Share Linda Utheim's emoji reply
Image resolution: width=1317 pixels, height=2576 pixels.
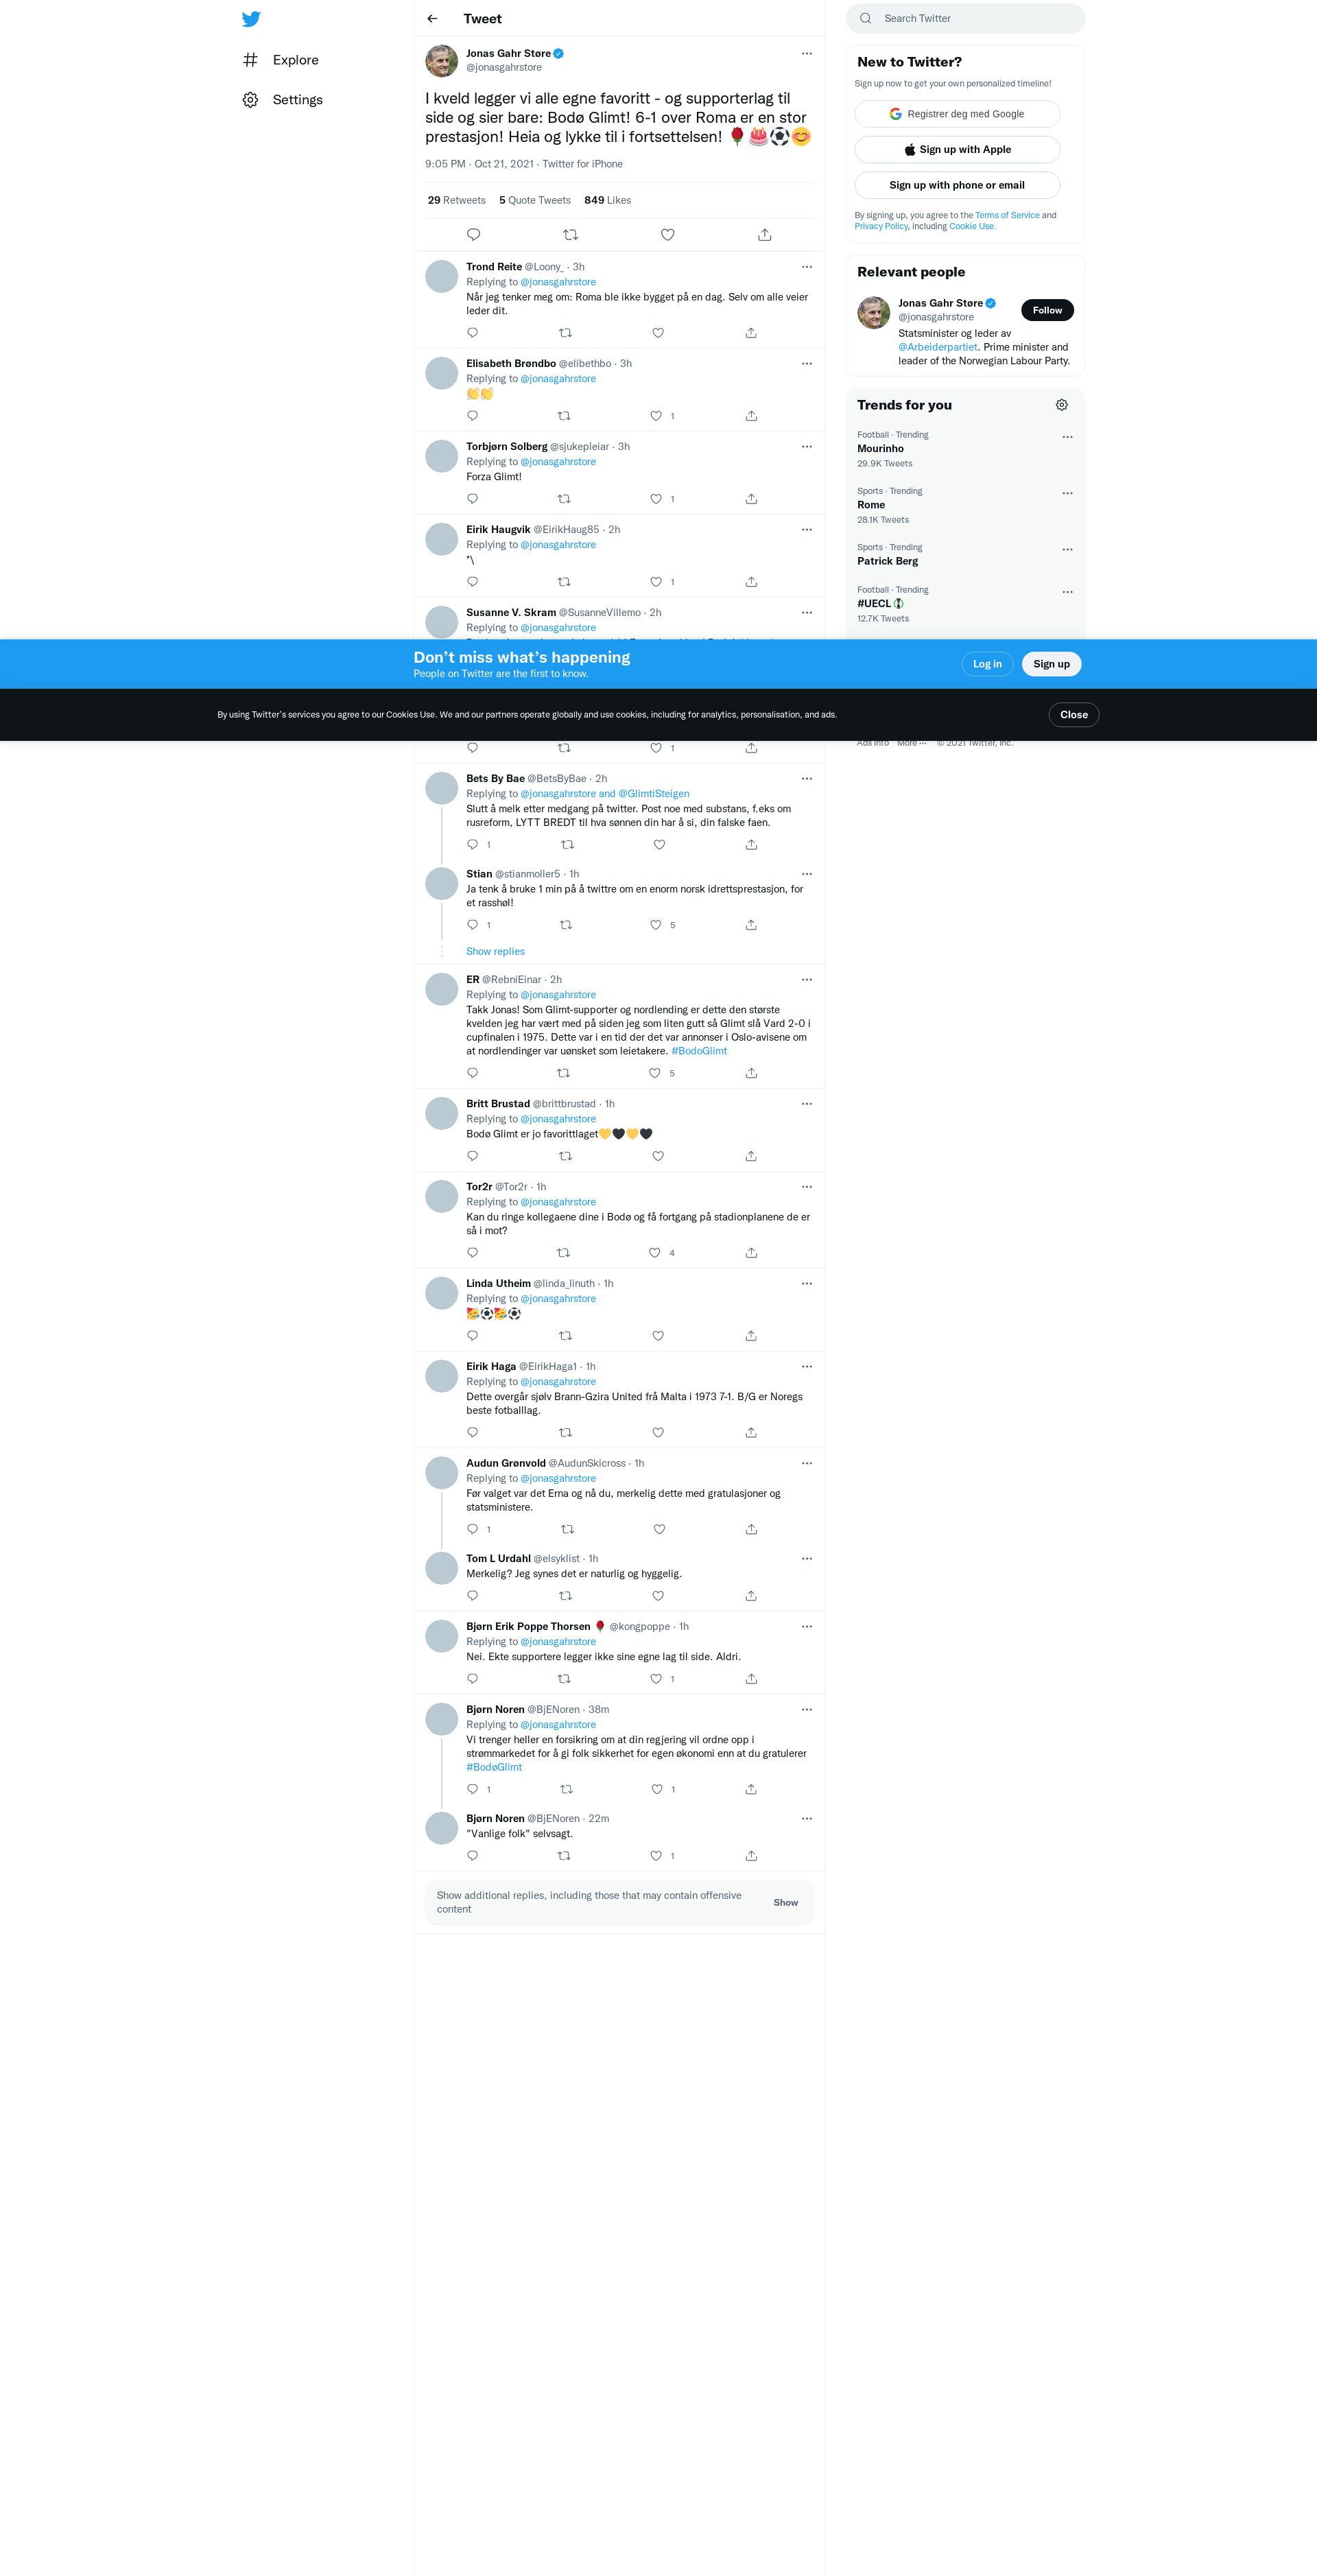point(751,1336)
